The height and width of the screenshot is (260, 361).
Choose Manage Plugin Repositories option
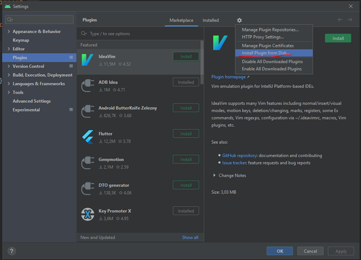pyautogui.click(x=270, y=30)
